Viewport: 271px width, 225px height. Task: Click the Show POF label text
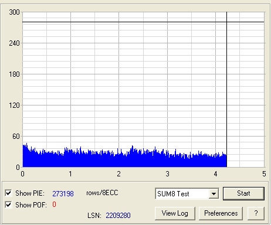pyautogui.click(x=31, y=205)
